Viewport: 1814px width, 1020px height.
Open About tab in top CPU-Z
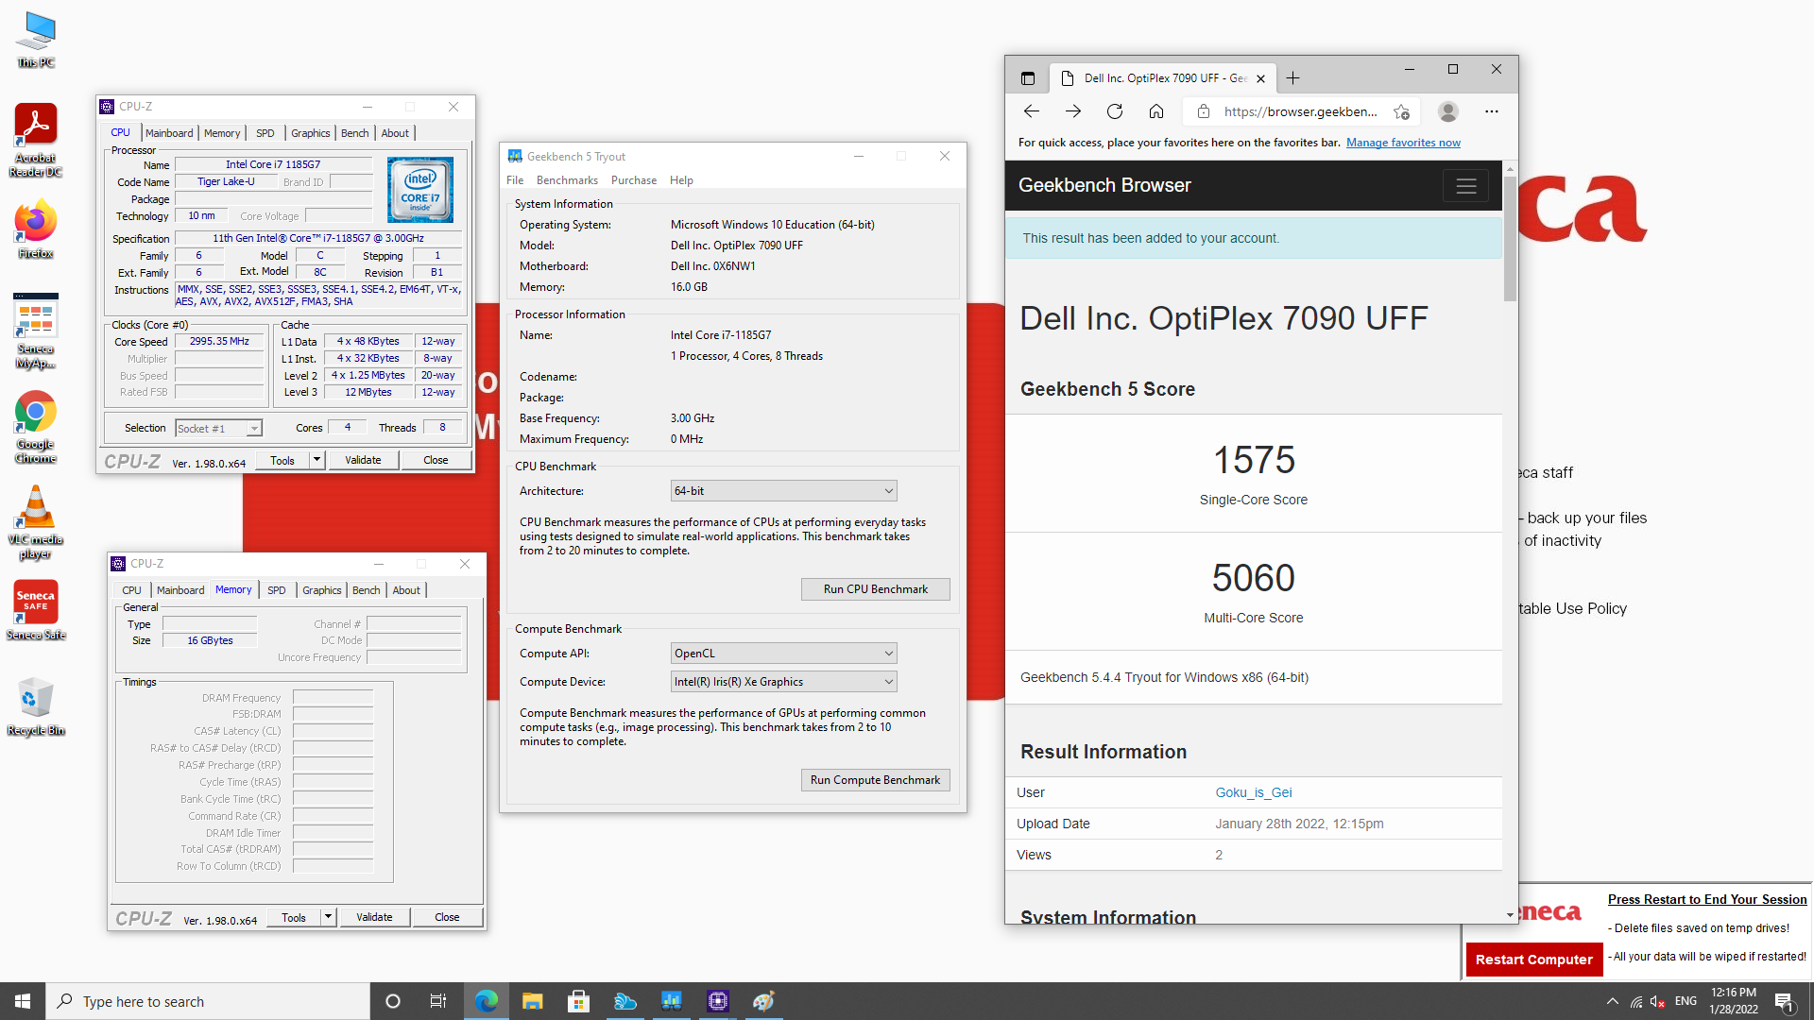(x=395, y=133)
